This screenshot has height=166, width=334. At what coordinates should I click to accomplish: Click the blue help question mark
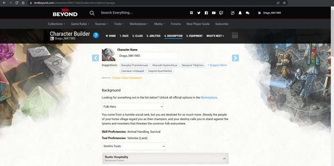coord(96,35)
